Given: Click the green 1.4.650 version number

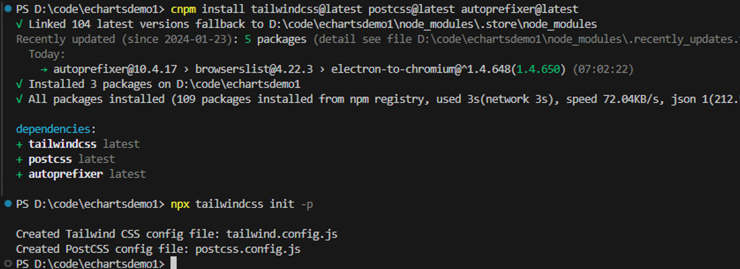Looking at the screenshot, I should point(541,69).
